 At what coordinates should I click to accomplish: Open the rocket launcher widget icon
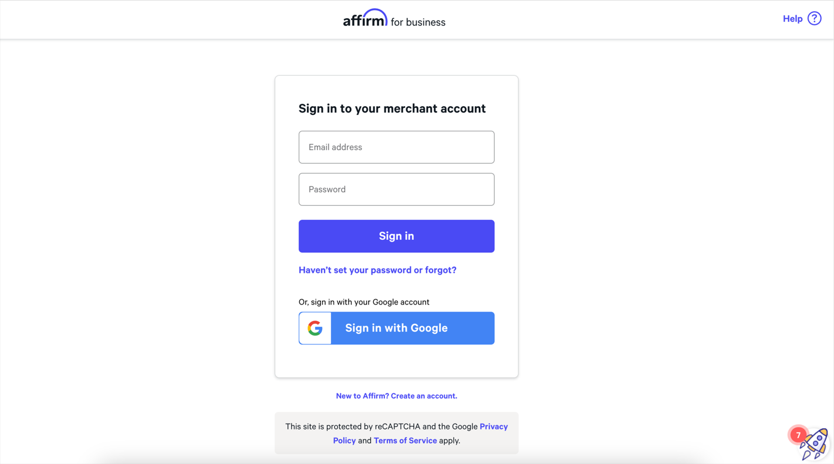815,444
